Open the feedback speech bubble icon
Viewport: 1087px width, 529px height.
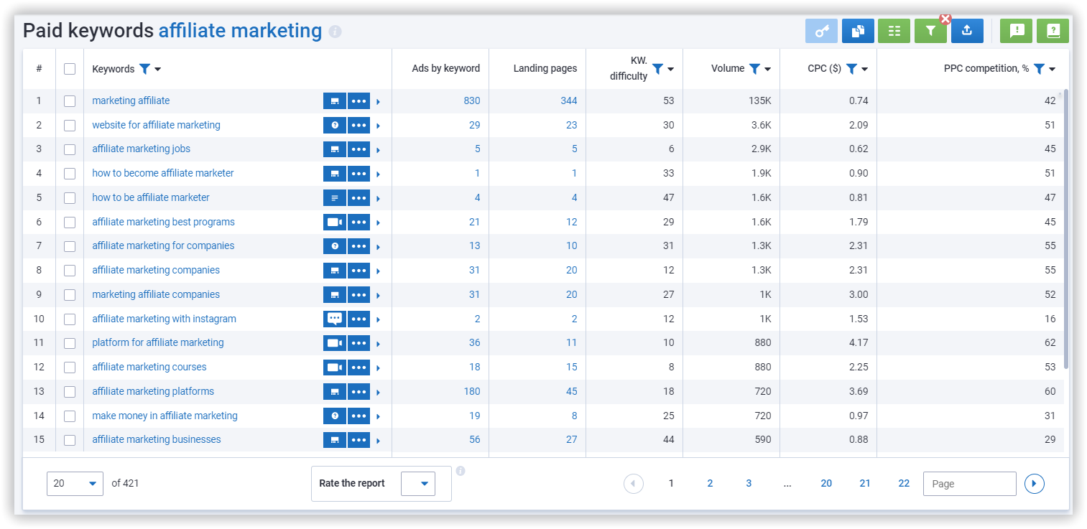click(1017, 31)
